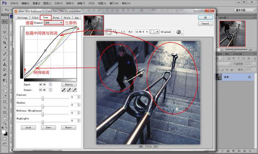Image resolution: width=258 pixels, height=154 pixels.
Task: Click the magnifier icon in Exposure preview
Action: click(115, 32)
